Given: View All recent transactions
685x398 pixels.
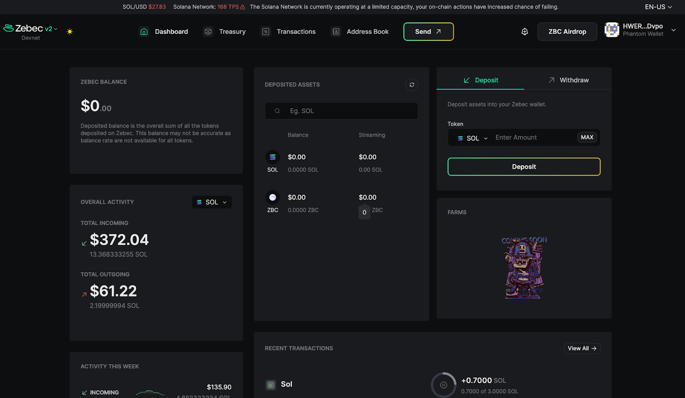Looking at the screenshot, I should [582, 348].
